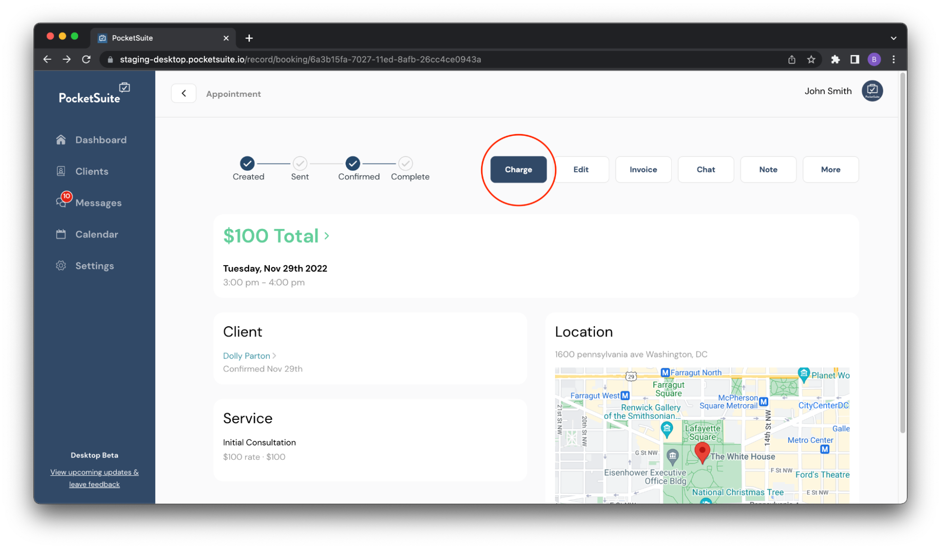Toggle the browser side panel icon
This screenshot has height=549, width=941.
[854, 59]
